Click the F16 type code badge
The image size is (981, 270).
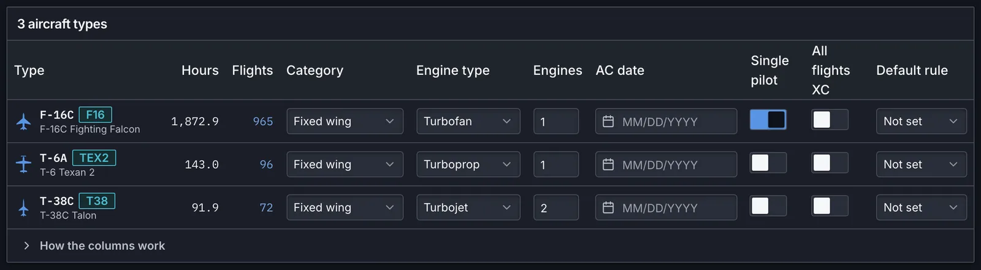95,115
